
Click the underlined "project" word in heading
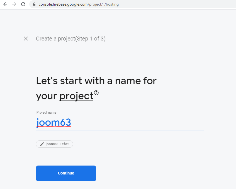point(76,96)
